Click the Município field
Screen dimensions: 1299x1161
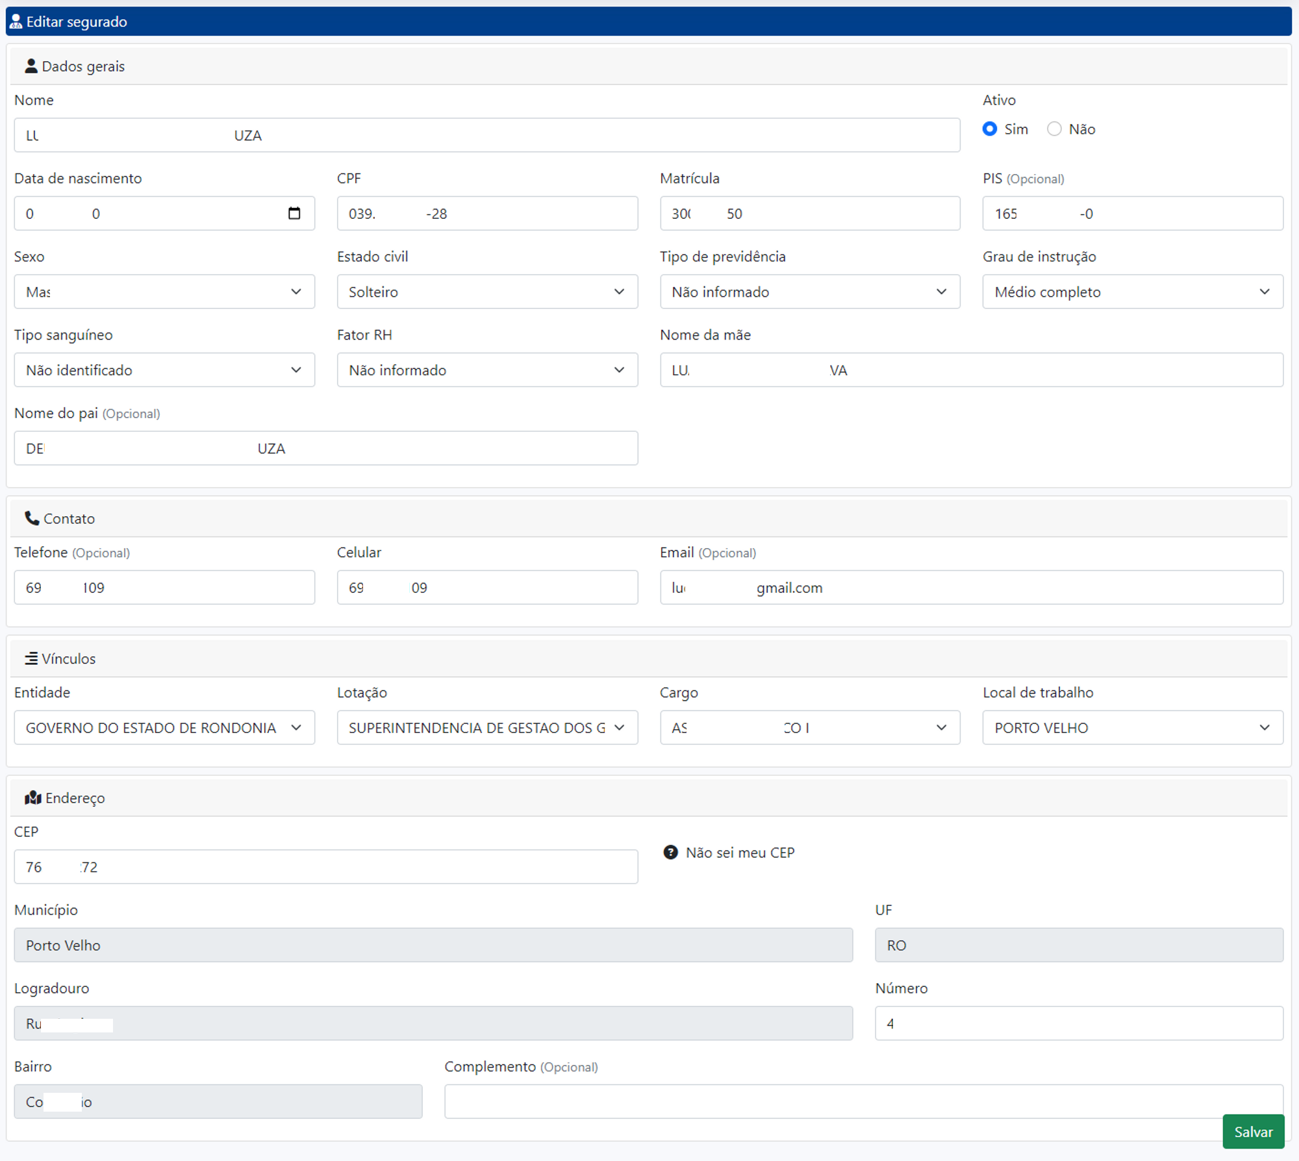pyautogui.click(x=433, y=945)
